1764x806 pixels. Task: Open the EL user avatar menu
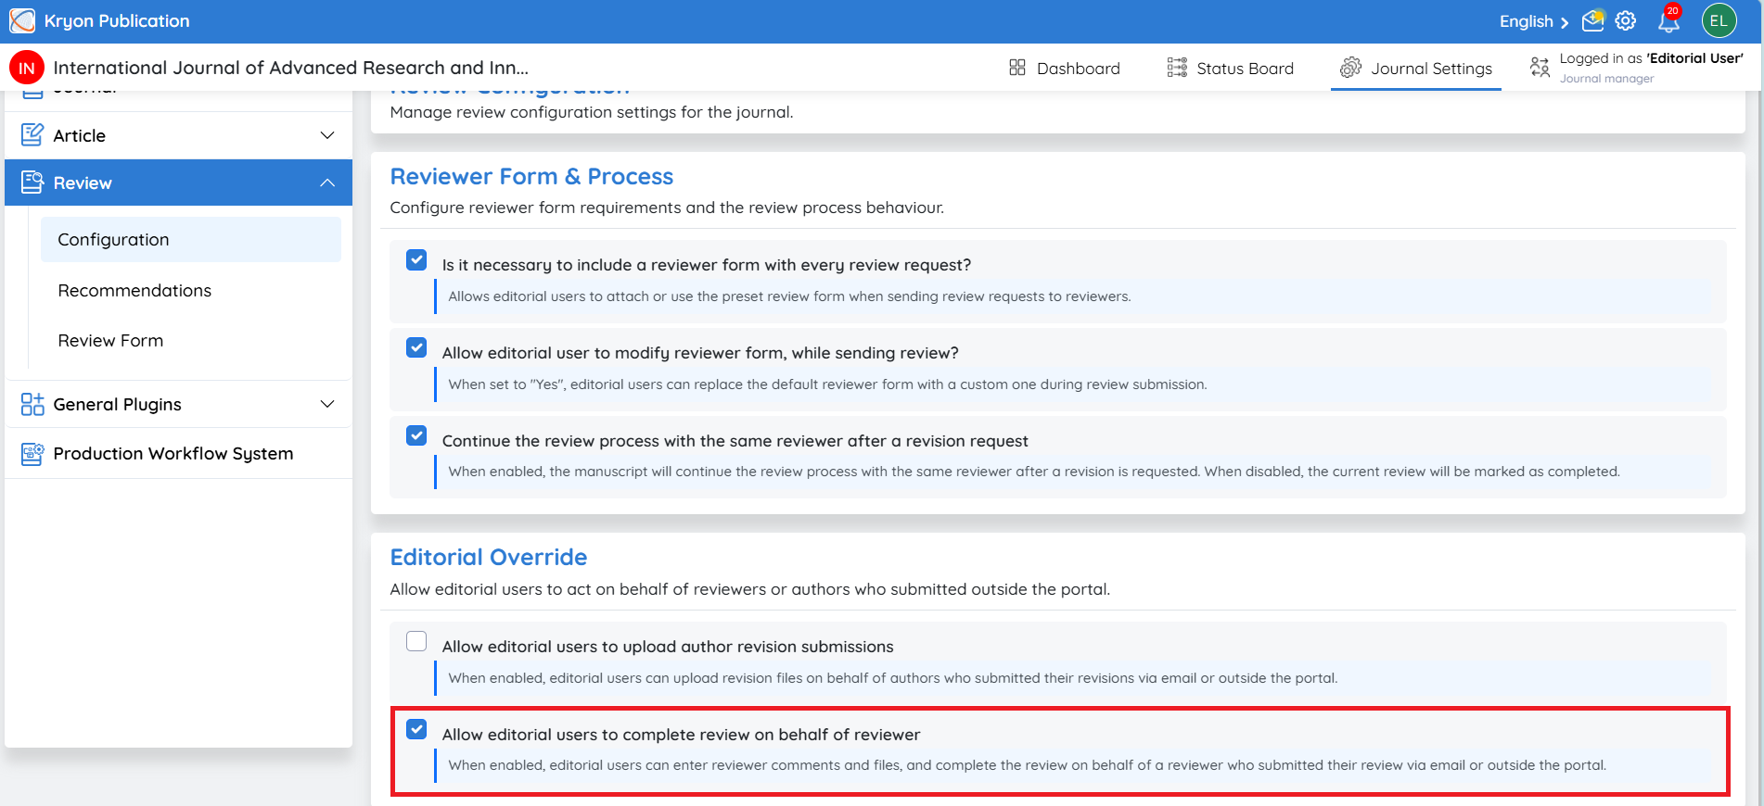click(1719, 20)
